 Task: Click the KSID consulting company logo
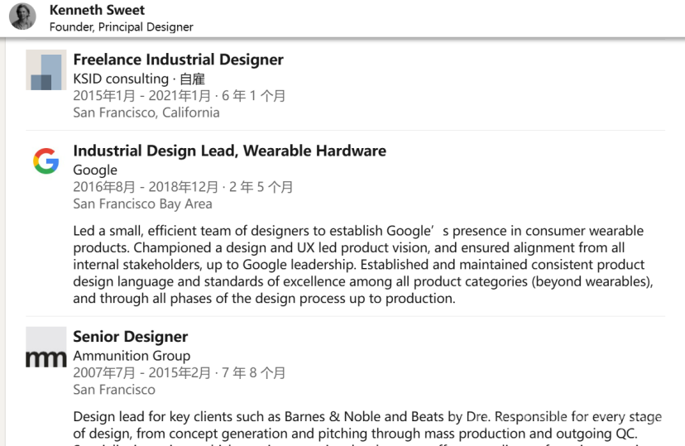(46, 70)
